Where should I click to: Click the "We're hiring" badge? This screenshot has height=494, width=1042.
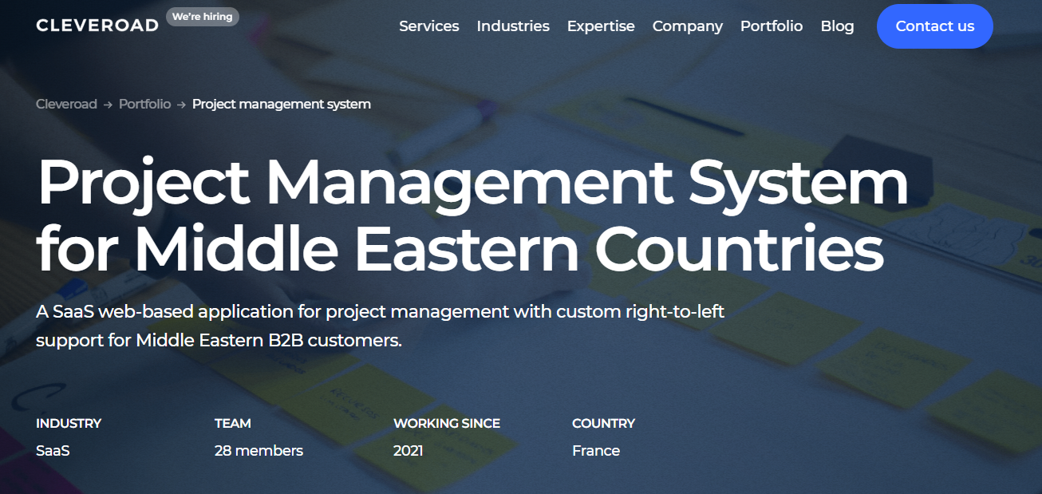(x=203, y=16)
